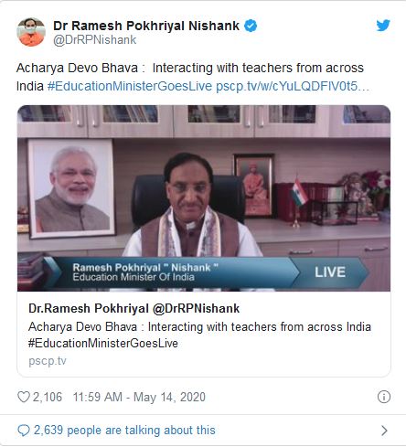Open the pscp.tv/w/cYuLQDFlV0t5 link
This screenshot has width=406, height=447.
(293, 86)
